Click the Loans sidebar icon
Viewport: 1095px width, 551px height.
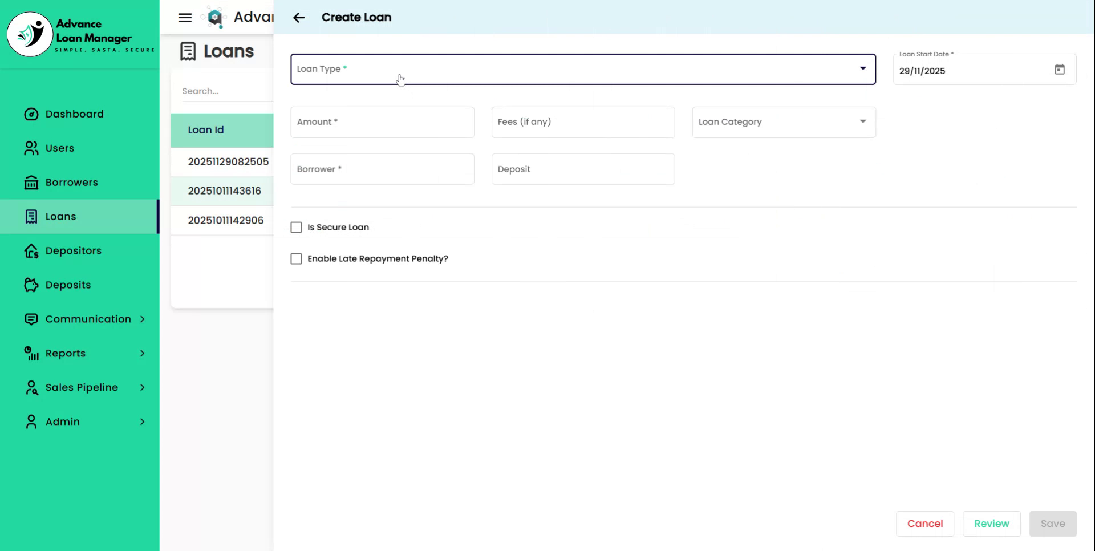[x=31, y=216]
